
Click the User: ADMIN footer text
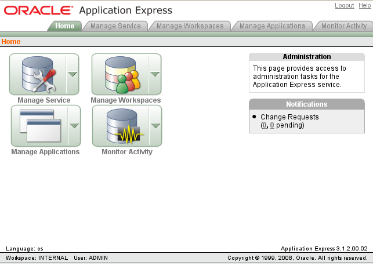click(90, 258)
